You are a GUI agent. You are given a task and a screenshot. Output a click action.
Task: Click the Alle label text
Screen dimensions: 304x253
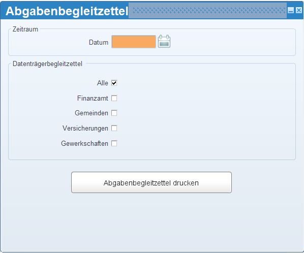pos(103,83)
